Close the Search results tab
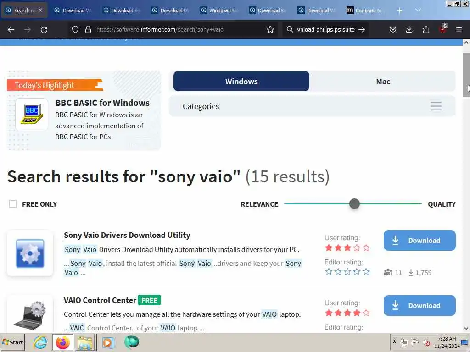 click(40, 10)
